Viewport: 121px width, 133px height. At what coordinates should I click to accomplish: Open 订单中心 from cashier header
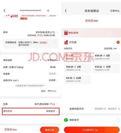pos(115,11)
